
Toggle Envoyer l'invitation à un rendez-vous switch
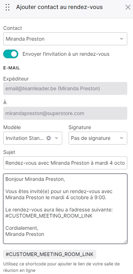(11, 54)
